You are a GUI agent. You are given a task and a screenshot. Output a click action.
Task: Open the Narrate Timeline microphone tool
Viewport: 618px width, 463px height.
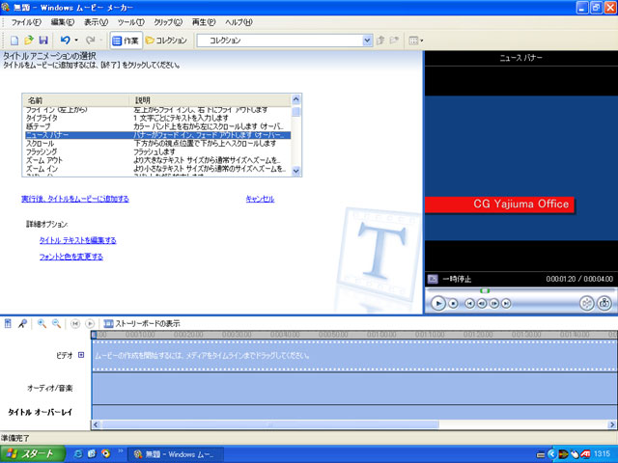pos(22,323)
